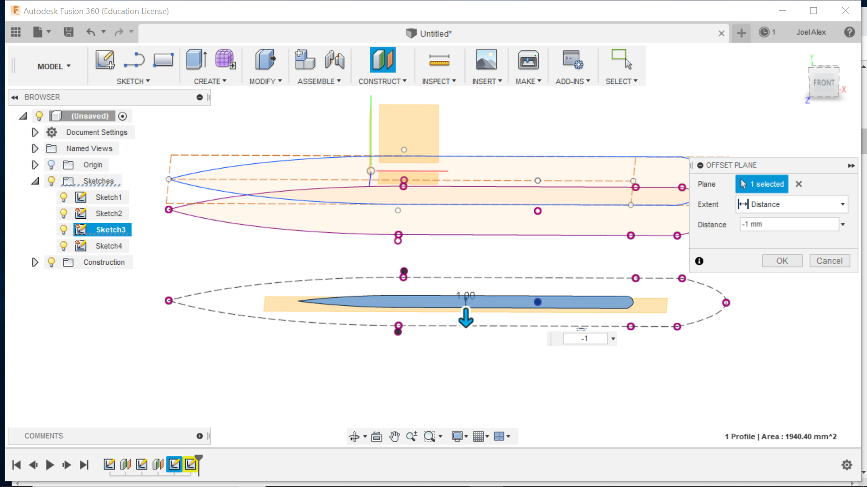Click the Joint assemble icon
Image resolution: width=867 pixels, height=487 pixels.
click(335, 60)
